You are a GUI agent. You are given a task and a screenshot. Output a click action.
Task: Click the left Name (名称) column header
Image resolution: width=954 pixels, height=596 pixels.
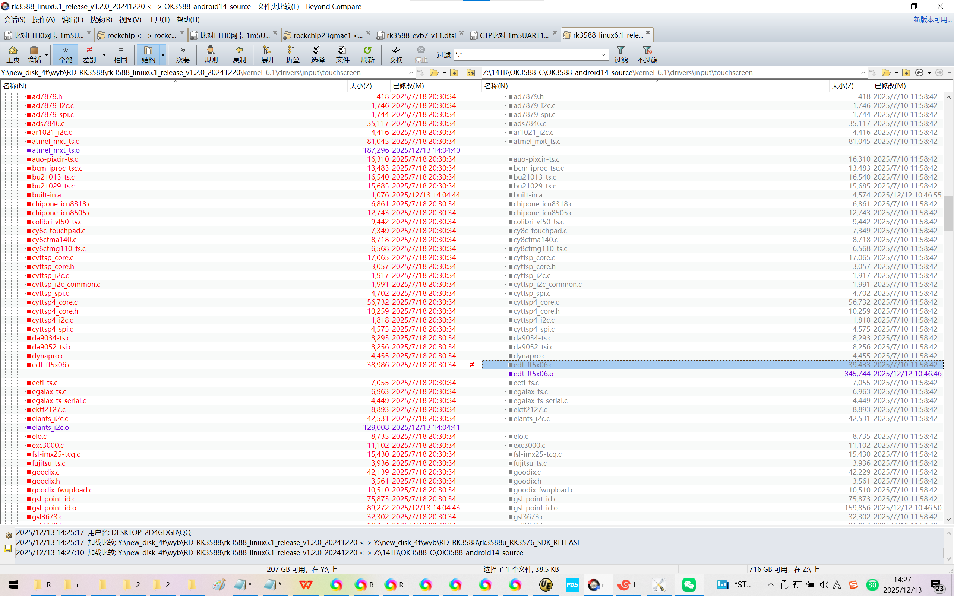pyautogui.click(x=15, y=86)
